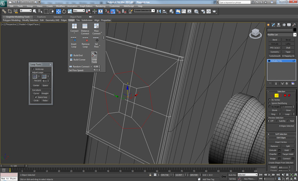
Task: Enable the By Angle checkbox
Action: [x=270, y=106]
